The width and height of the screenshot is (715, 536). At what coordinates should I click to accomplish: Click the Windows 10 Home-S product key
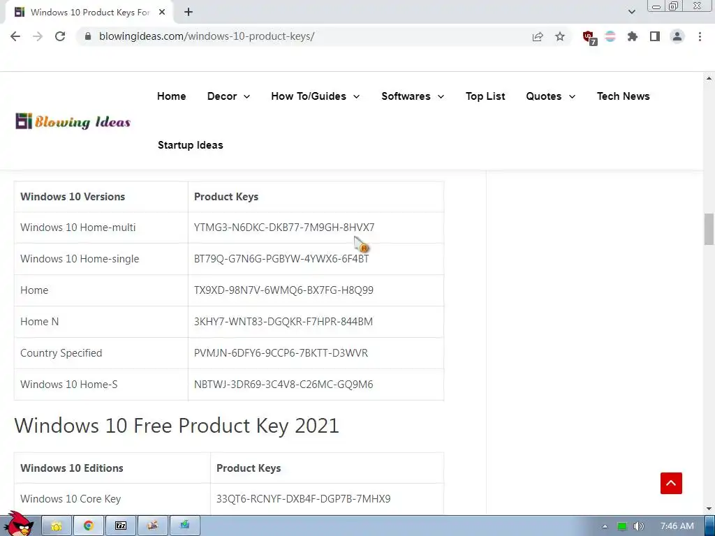pos(283,385)
